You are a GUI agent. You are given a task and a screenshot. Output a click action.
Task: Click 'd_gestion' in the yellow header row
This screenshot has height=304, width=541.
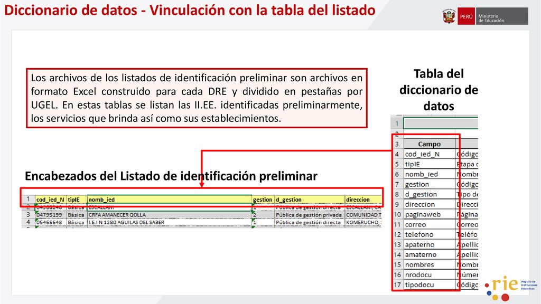310,199
